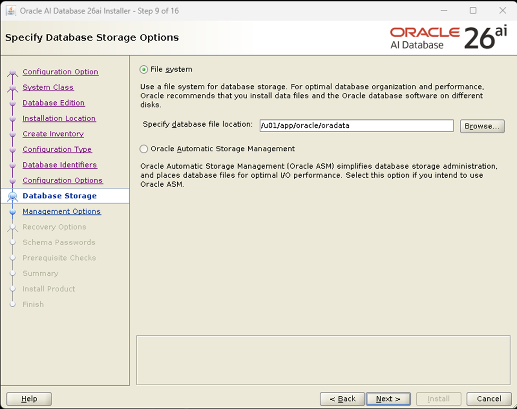The width and height of the screenshot is (517, 409).
Task: Proceed with the Next > button
Action: pyautogui.click(x=388, y=399)
